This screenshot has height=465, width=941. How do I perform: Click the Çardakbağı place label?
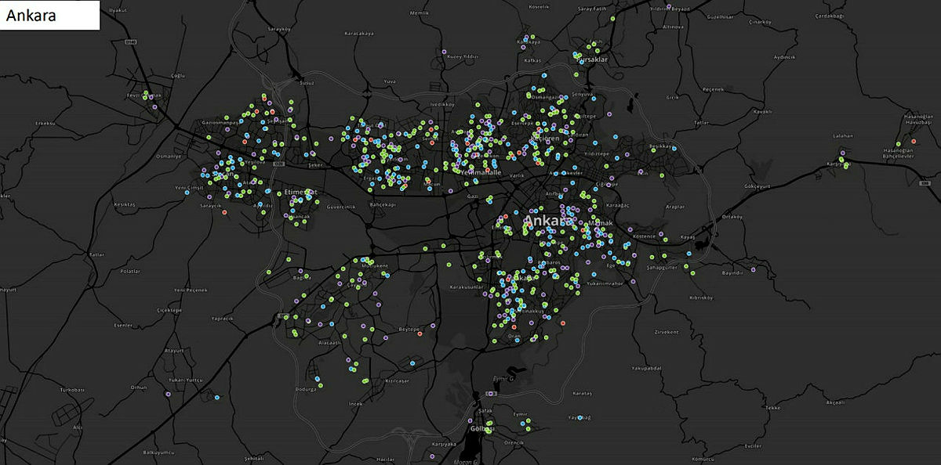pyautogui.click(x=828, y=16)
